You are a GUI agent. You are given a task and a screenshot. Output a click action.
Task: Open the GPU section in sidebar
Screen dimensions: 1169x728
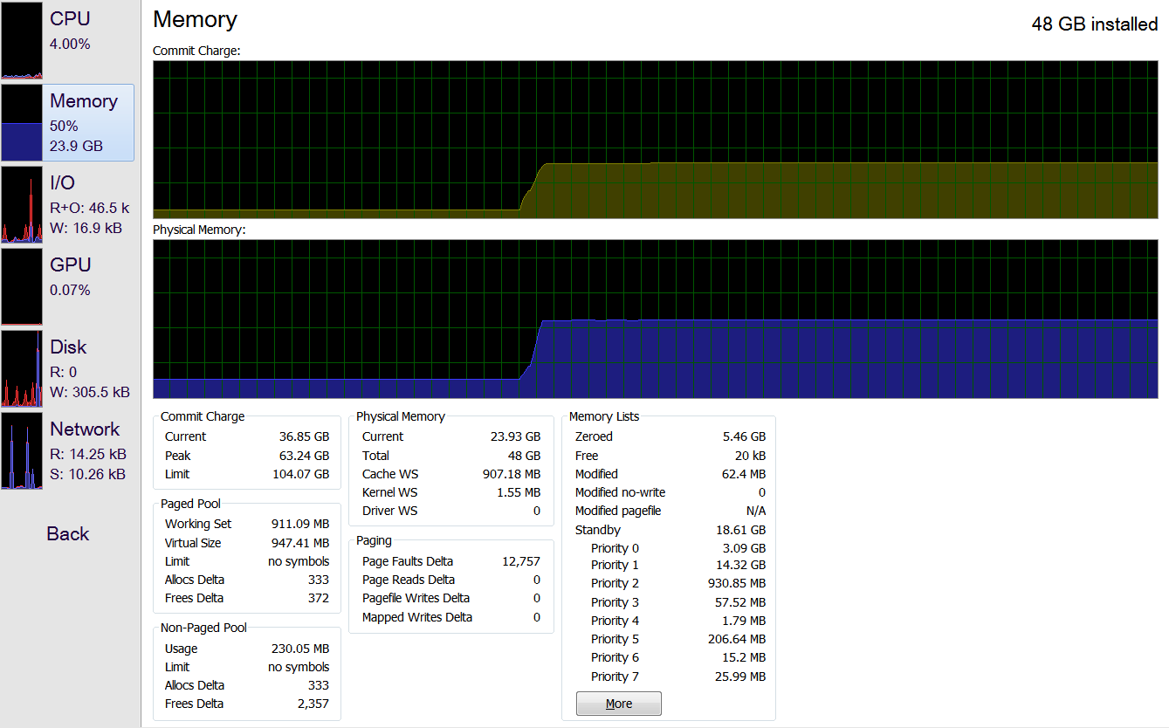pyautogui.click(x=67, y=286)
